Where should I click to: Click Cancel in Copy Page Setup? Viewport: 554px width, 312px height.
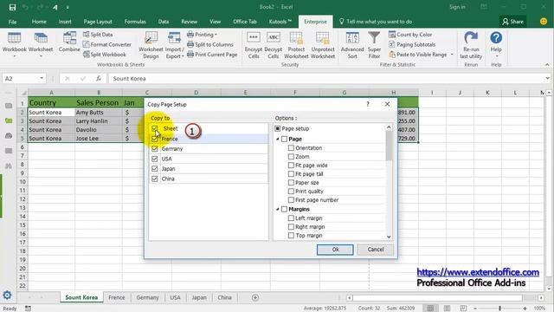[x=375, y=250]
